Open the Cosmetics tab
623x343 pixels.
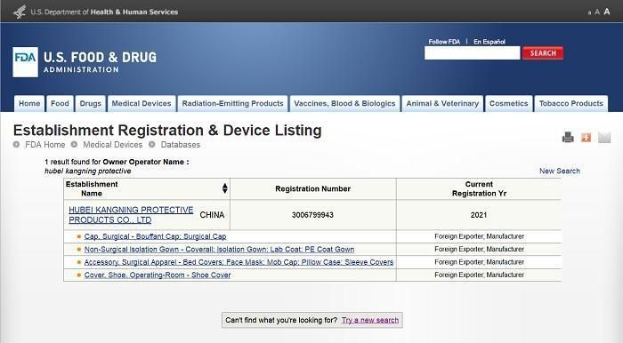click(508, 103)
